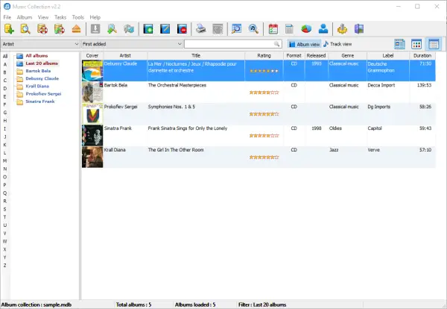
Task: Click the add album toolbar icon
Action: pos(148,29)
